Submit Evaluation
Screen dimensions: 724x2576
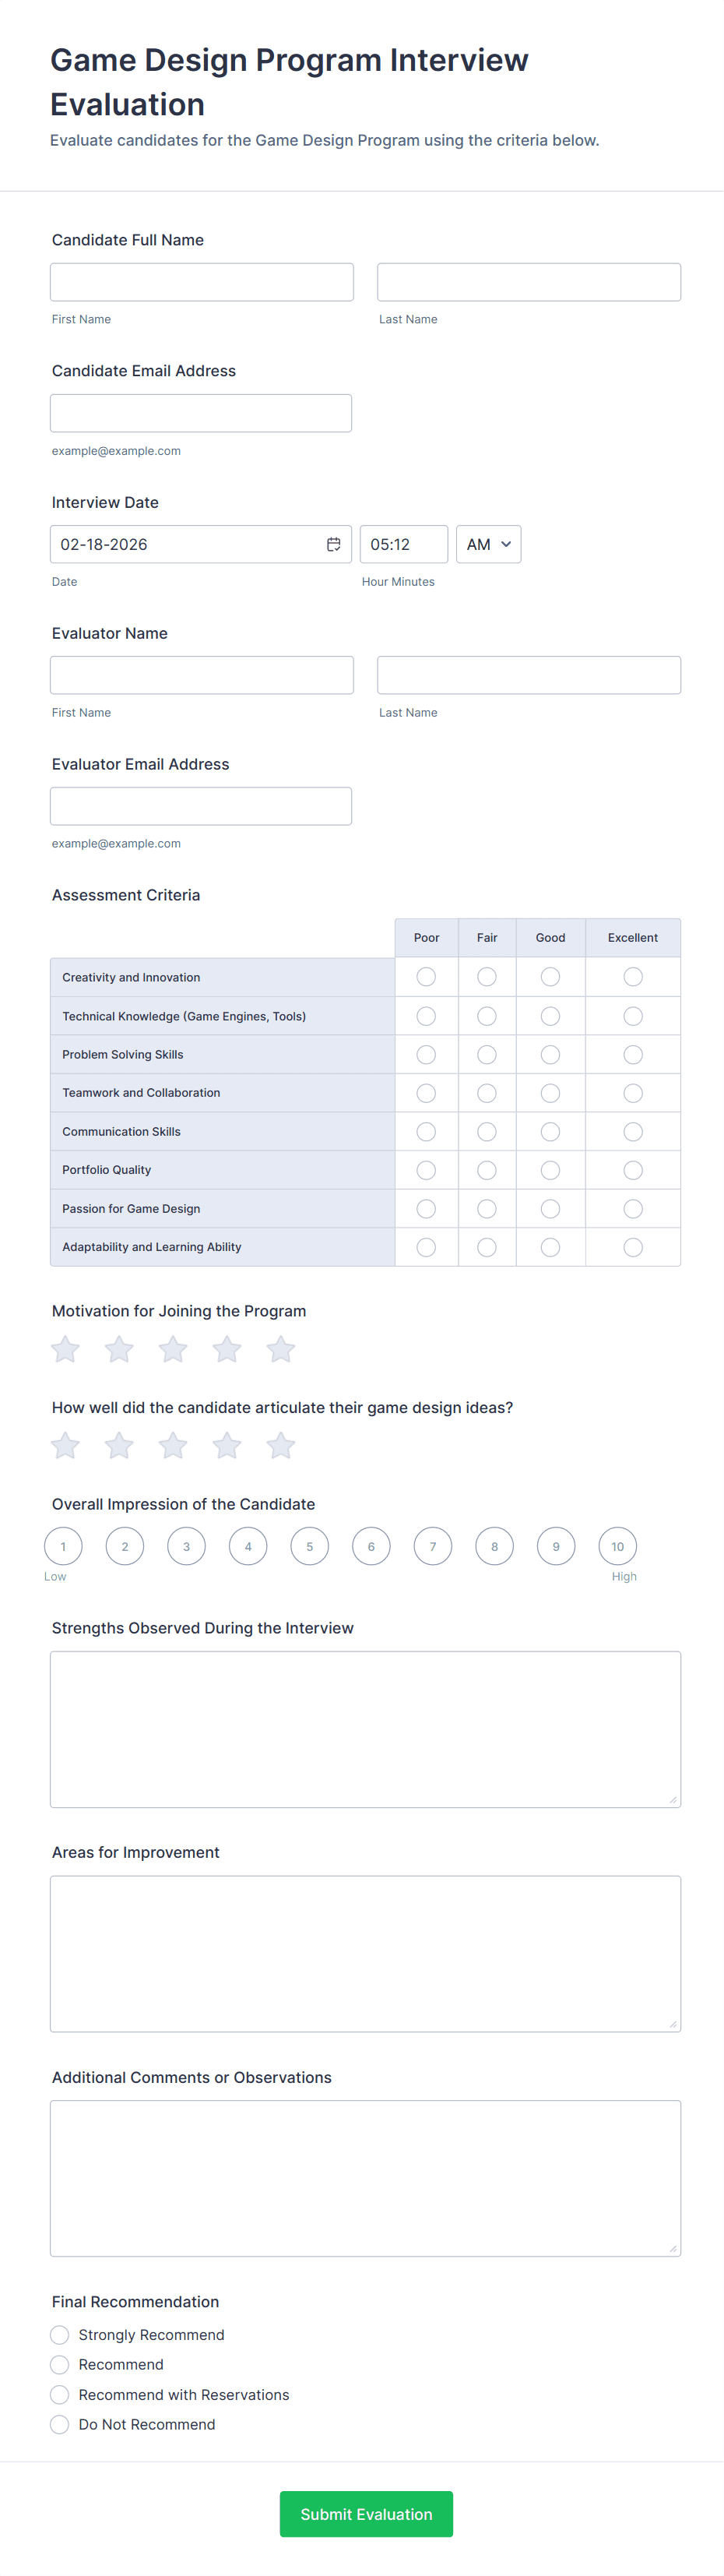tap(366, 2514)
